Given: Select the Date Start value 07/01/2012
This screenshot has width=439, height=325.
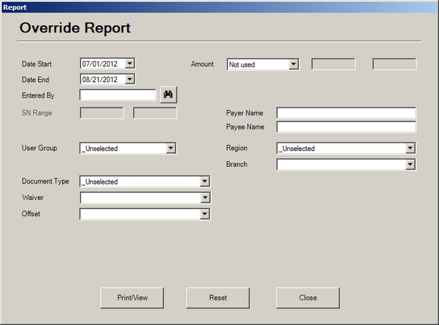Looking at the screenshot, I should [100, 64].
